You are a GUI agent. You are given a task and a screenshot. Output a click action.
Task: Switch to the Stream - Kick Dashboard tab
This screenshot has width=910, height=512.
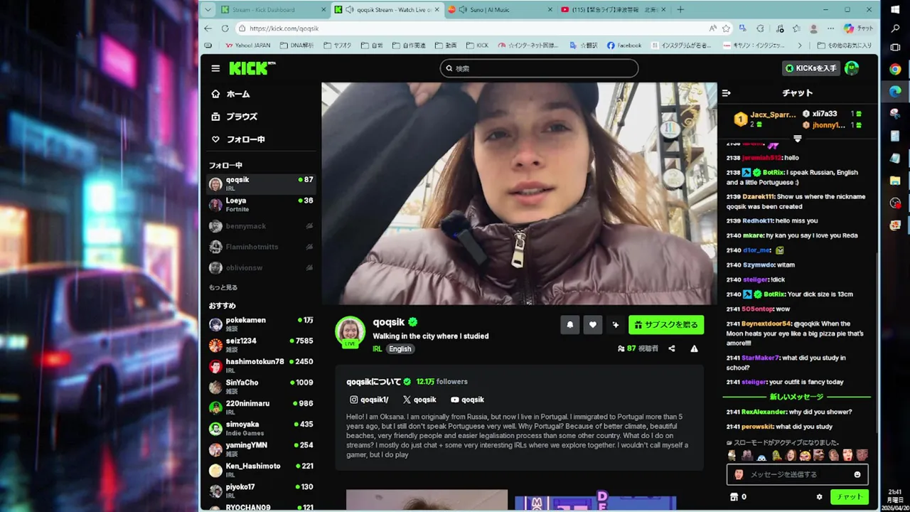(x=274, y=9)
